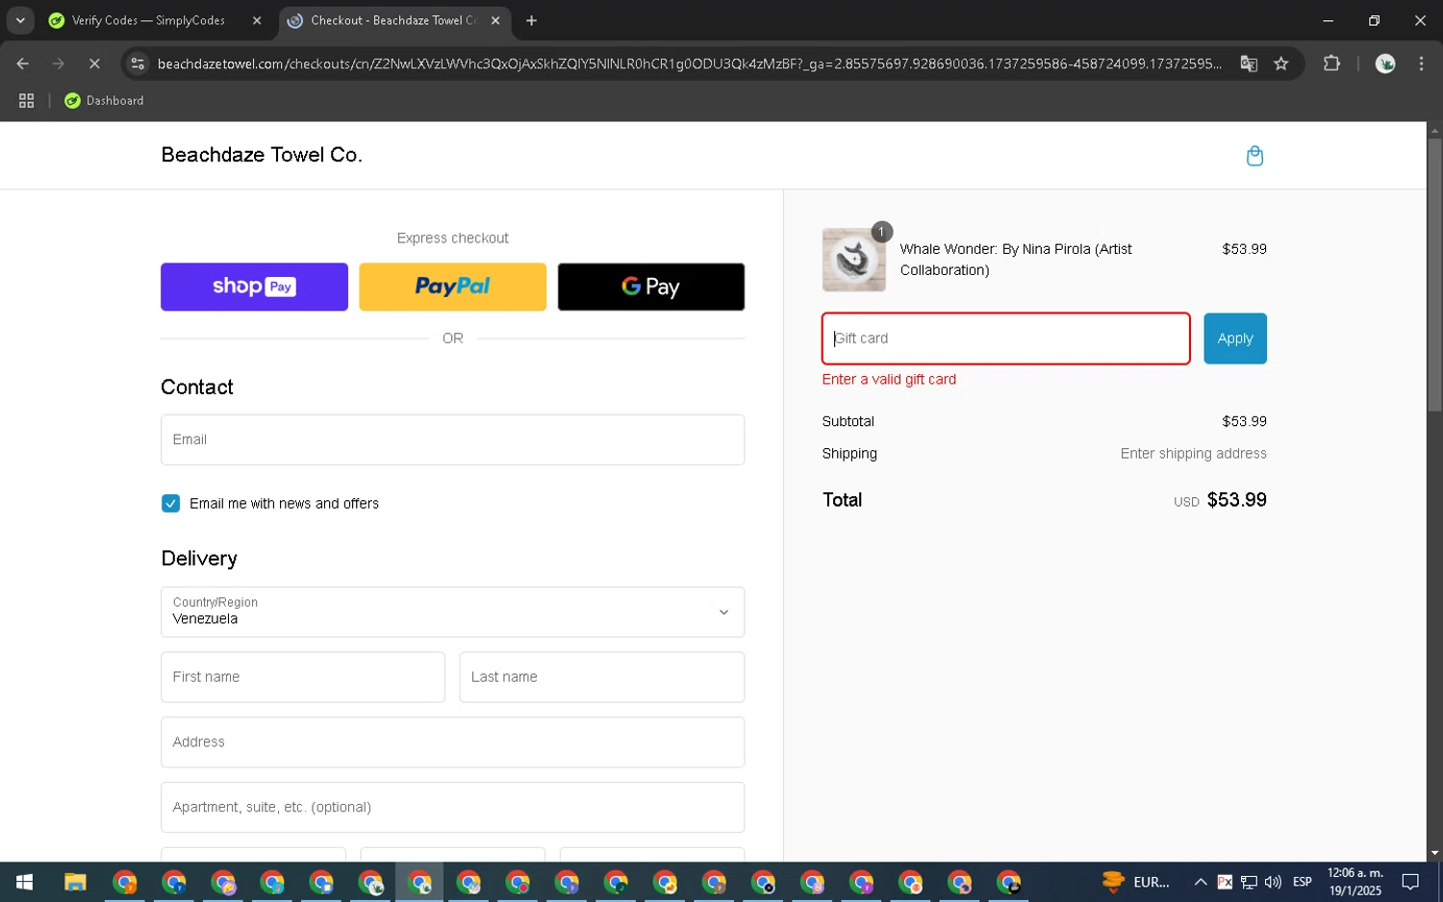View site information icon in address bar
Screen dimensions: 1443x902
coord(138,63)
